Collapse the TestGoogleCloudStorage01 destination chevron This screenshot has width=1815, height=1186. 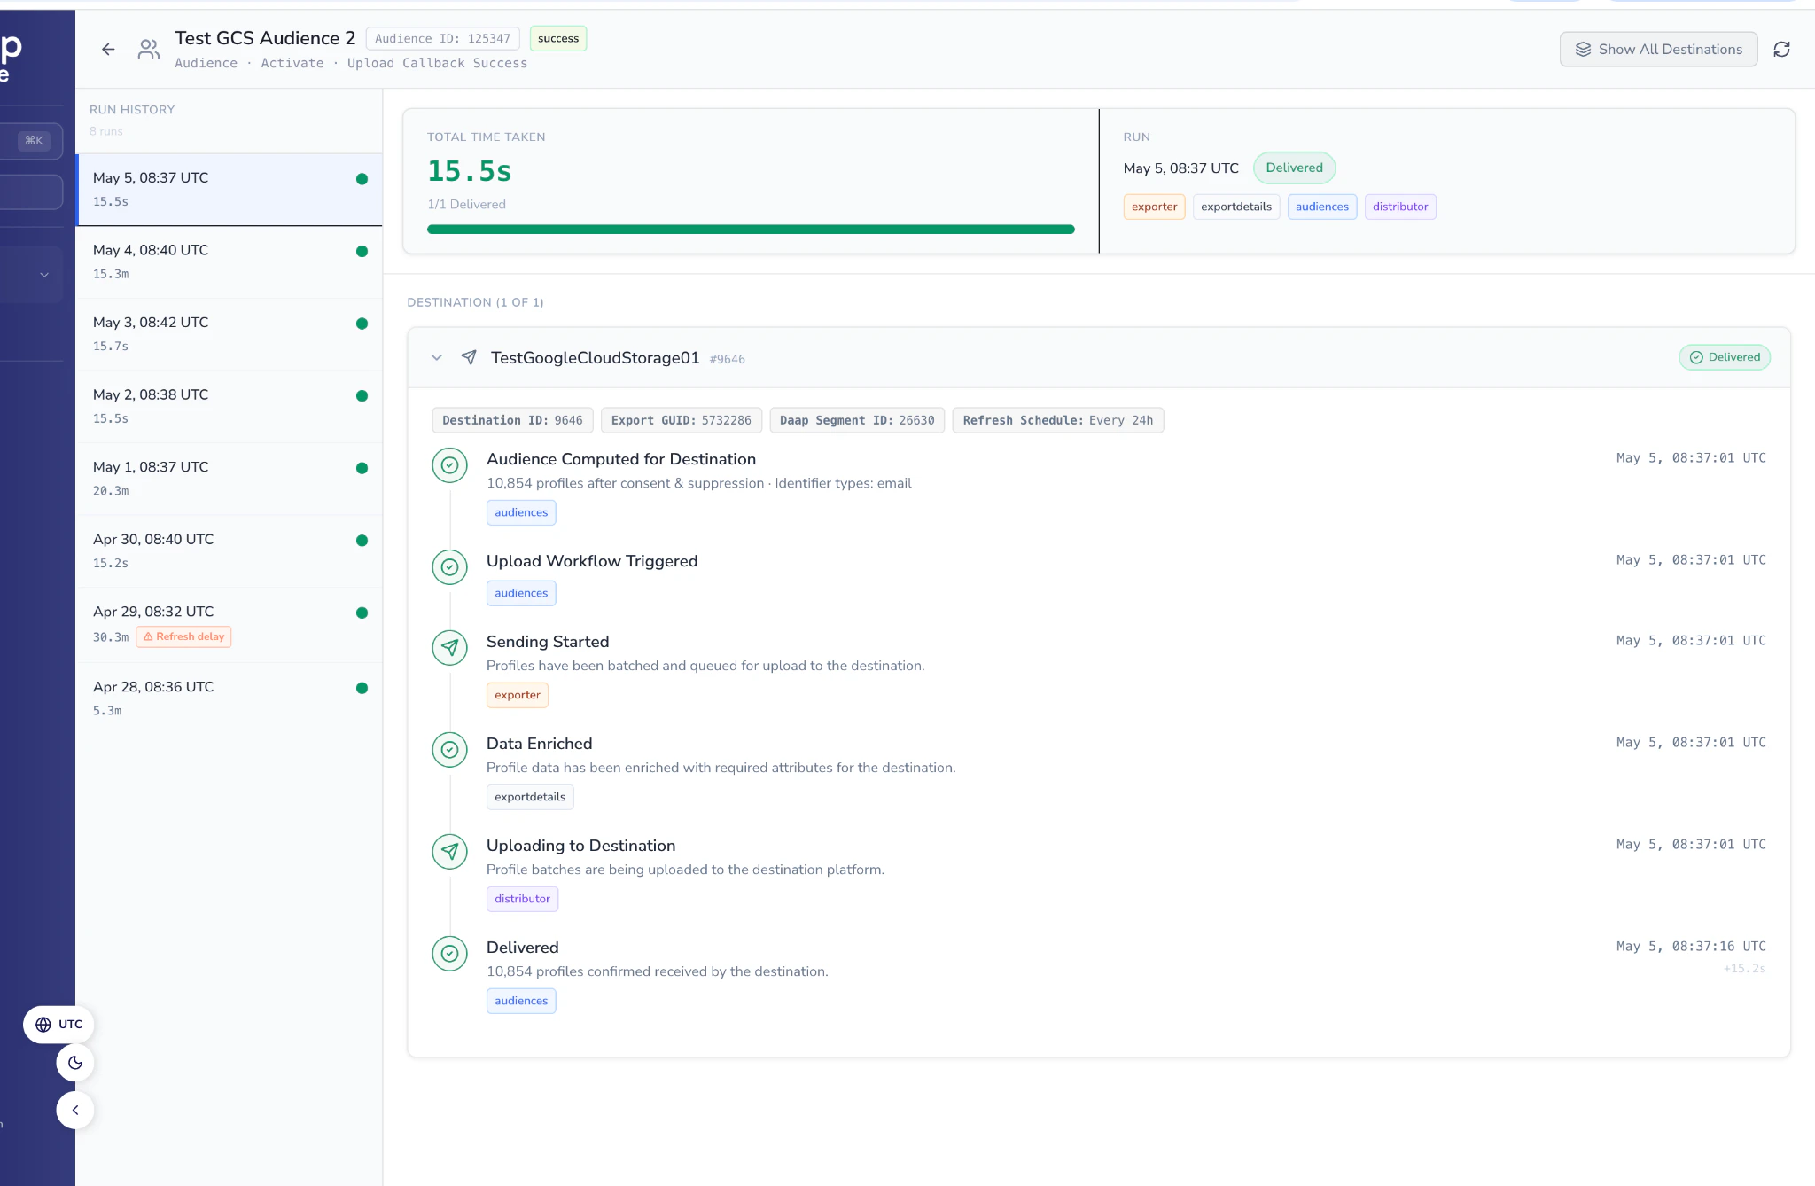click(x=436, y=357)
